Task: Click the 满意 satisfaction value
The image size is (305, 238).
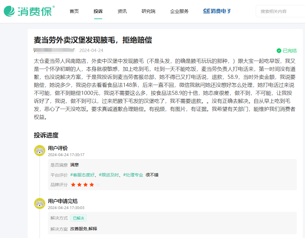Action: 74,165
